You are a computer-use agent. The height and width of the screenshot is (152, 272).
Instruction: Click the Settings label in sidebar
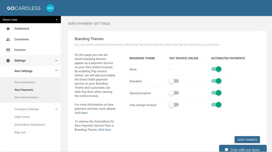coord(20,61)
